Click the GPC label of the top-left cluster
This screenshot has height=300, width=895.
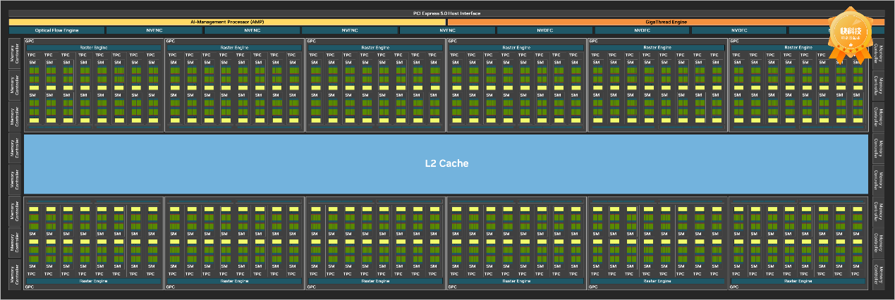[x=30, y=42]
